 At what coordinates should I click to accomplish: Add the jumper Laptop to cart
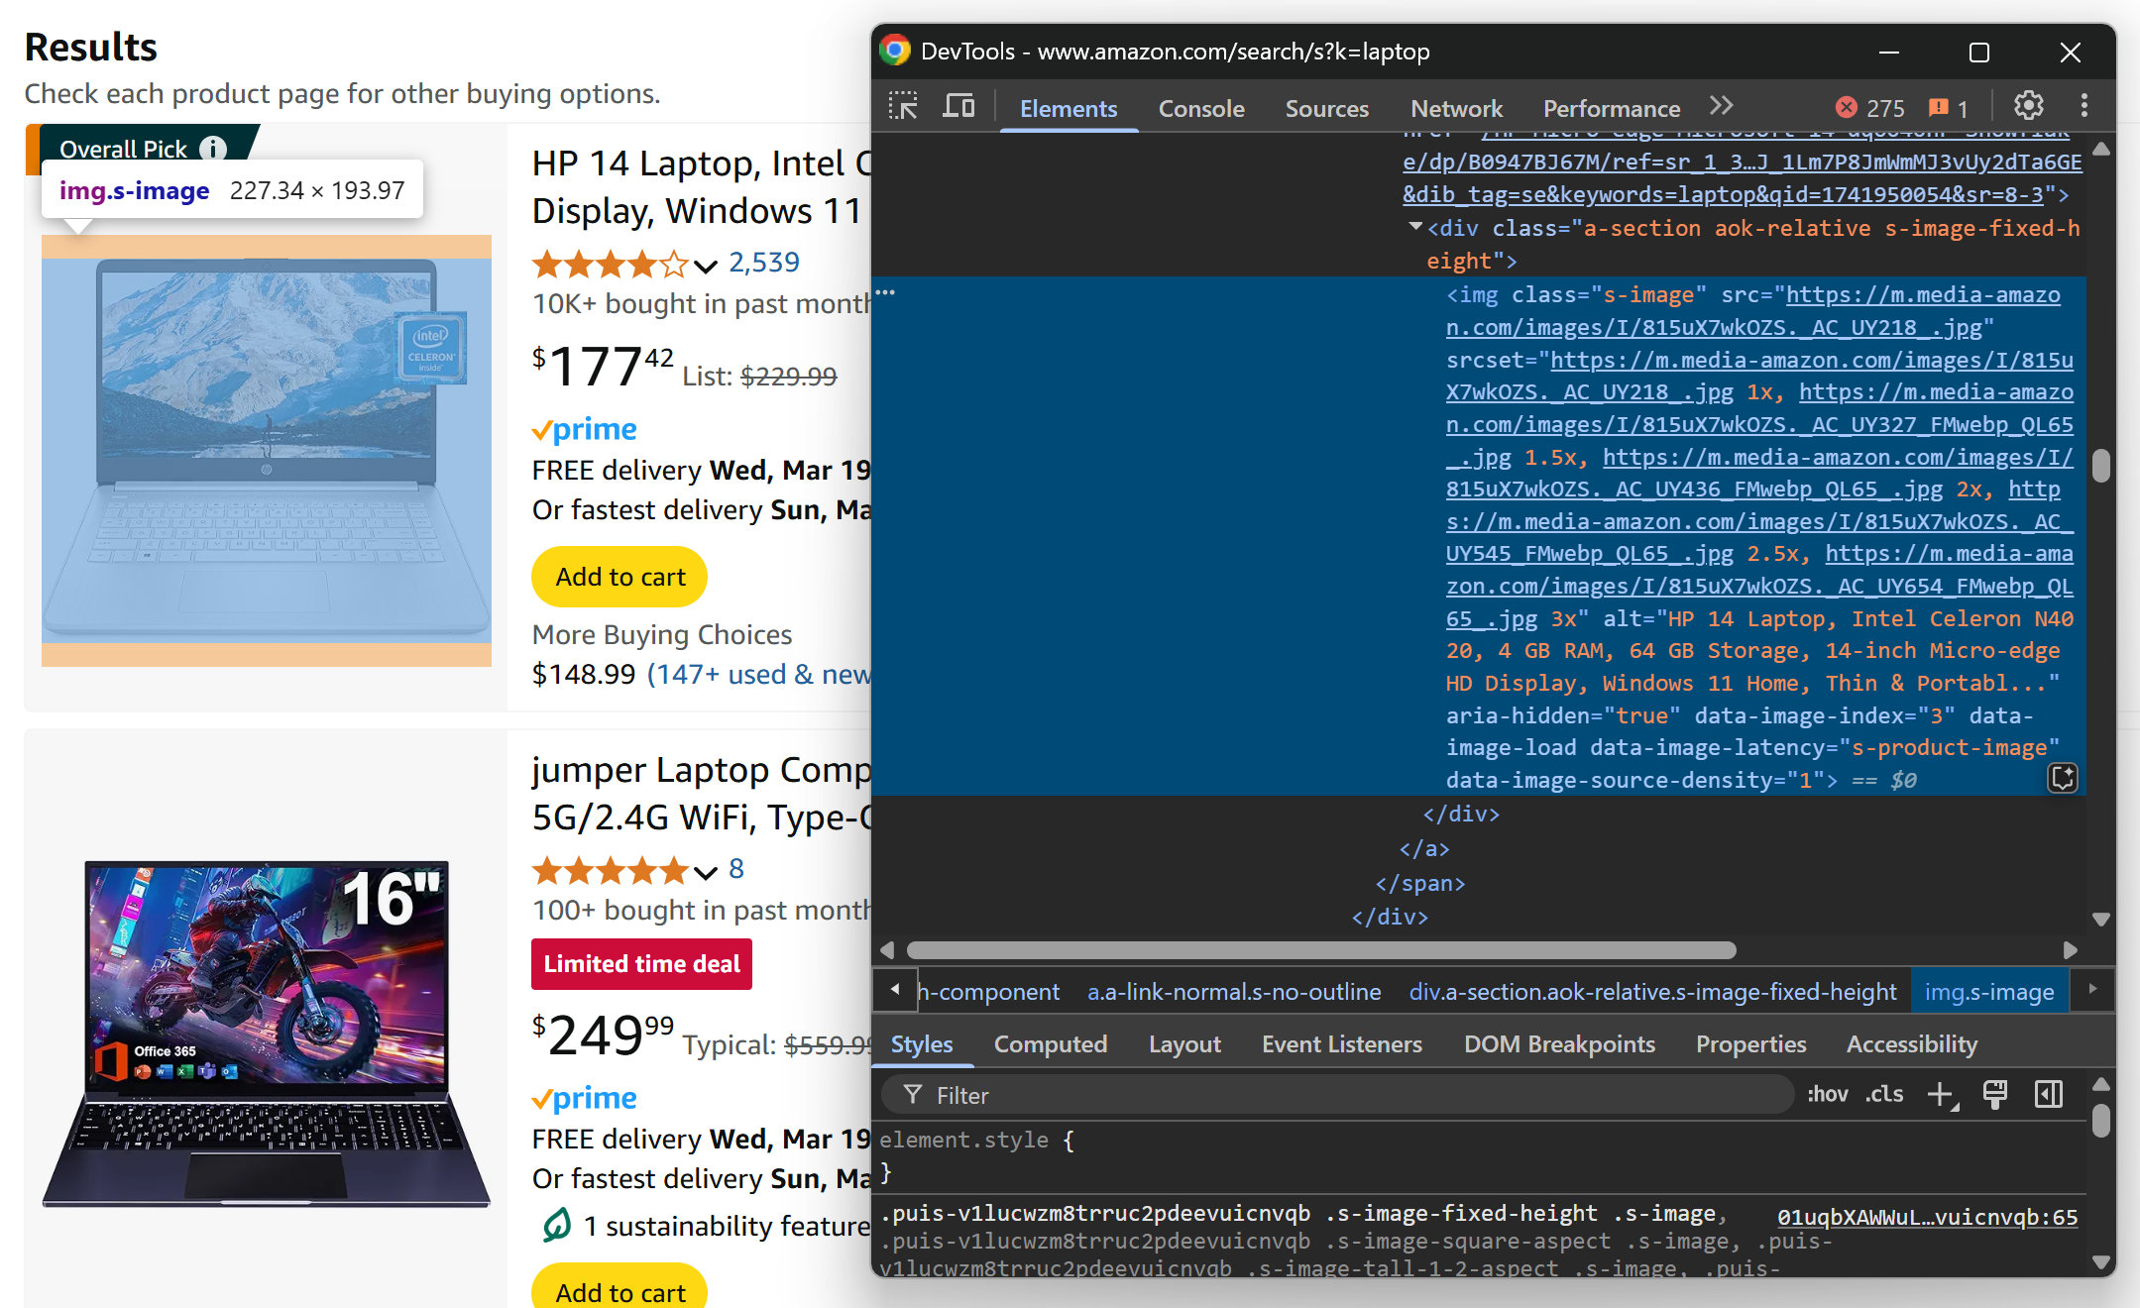click(x=619, y=1287)
